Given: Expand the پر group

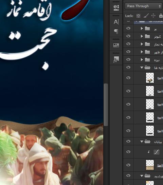Looking at the screenshot, I should (142, 29).
